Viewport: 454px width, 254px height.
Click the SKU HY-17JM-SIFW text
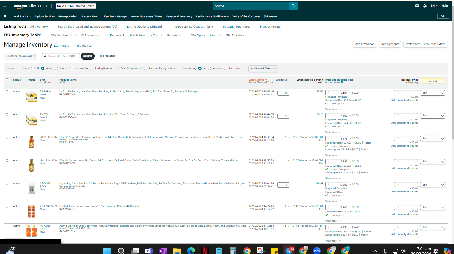(48, 160)
